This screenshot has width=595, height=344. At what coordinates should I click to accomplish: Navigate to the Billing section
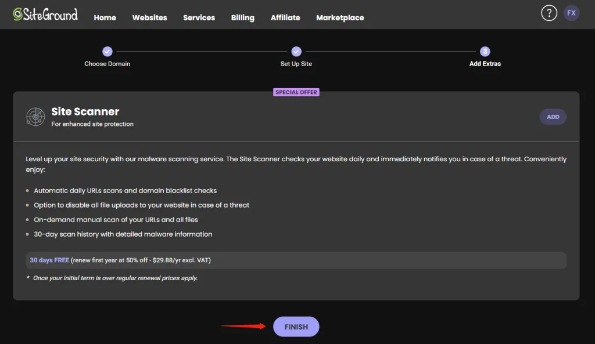pos(242,17)
